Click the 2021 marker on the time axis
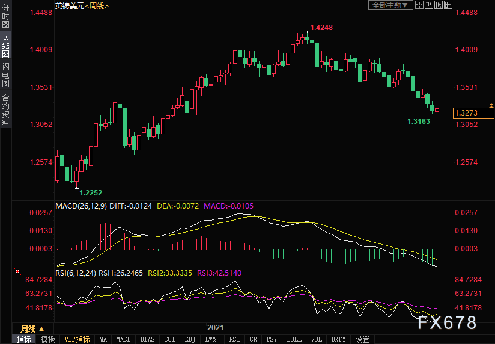The height and width of the screenshot is (344, 495). click(215, 328)
